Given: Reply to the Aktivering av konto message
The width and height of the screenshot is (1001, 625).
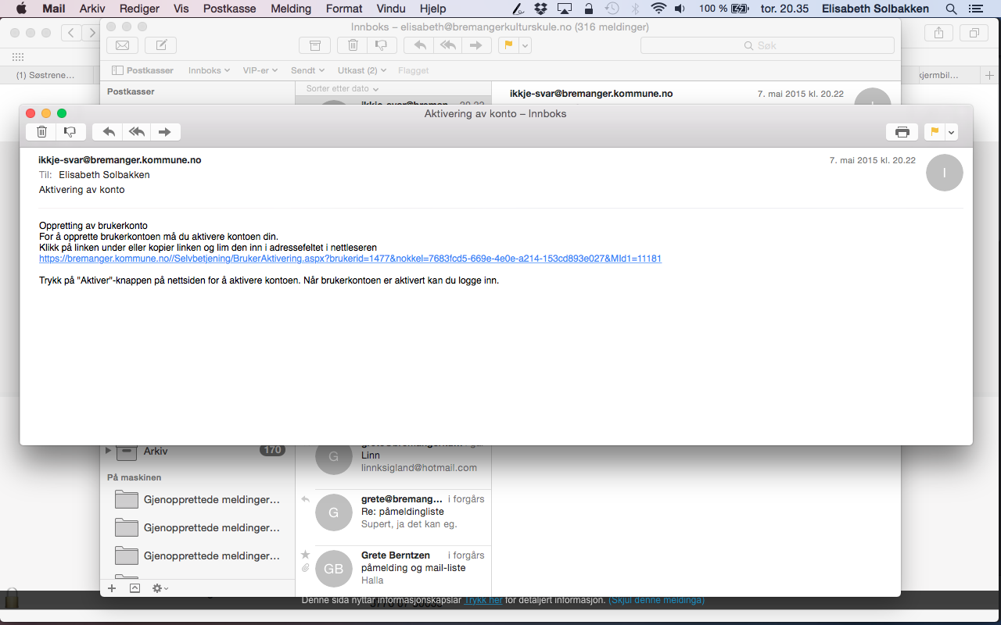Looking at the screenshot, I should click(109, 132).
